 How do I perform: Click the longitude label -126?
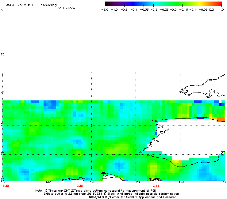click(x=136, y=182)
